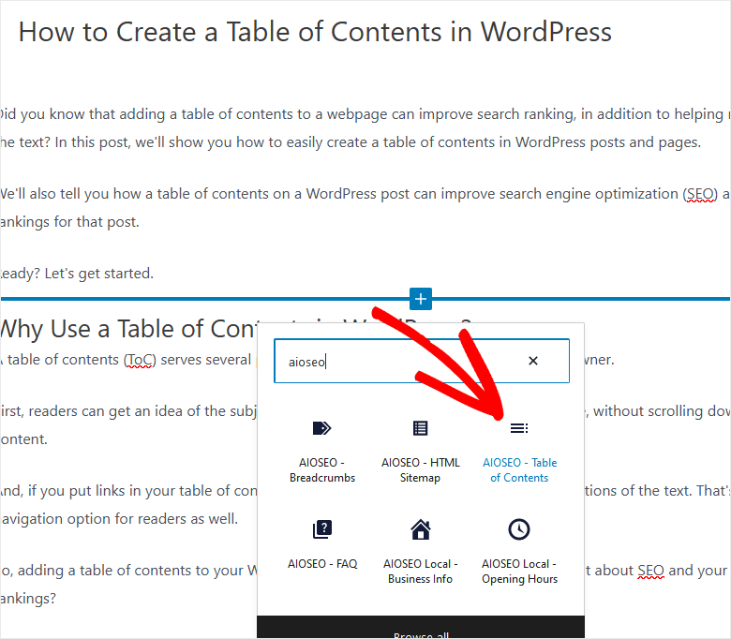Click the paragraph mentioning 'rankings for that post.'
This screenshot has height=639, width=731.
tap(365, 208)
